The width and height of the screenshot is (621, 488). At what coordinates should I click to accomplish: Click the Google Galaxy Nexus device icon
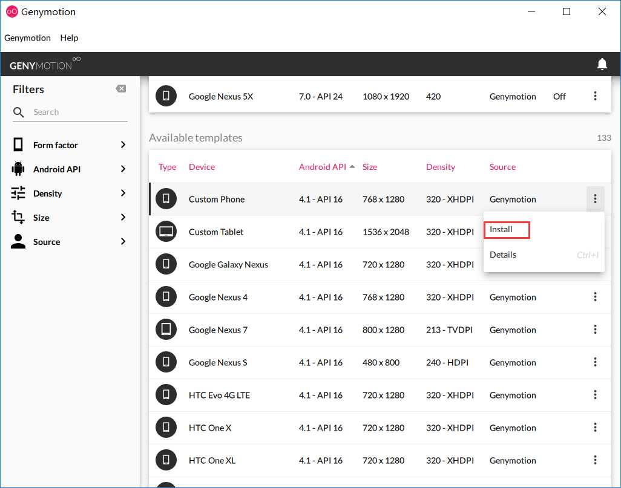coord(166,264)
